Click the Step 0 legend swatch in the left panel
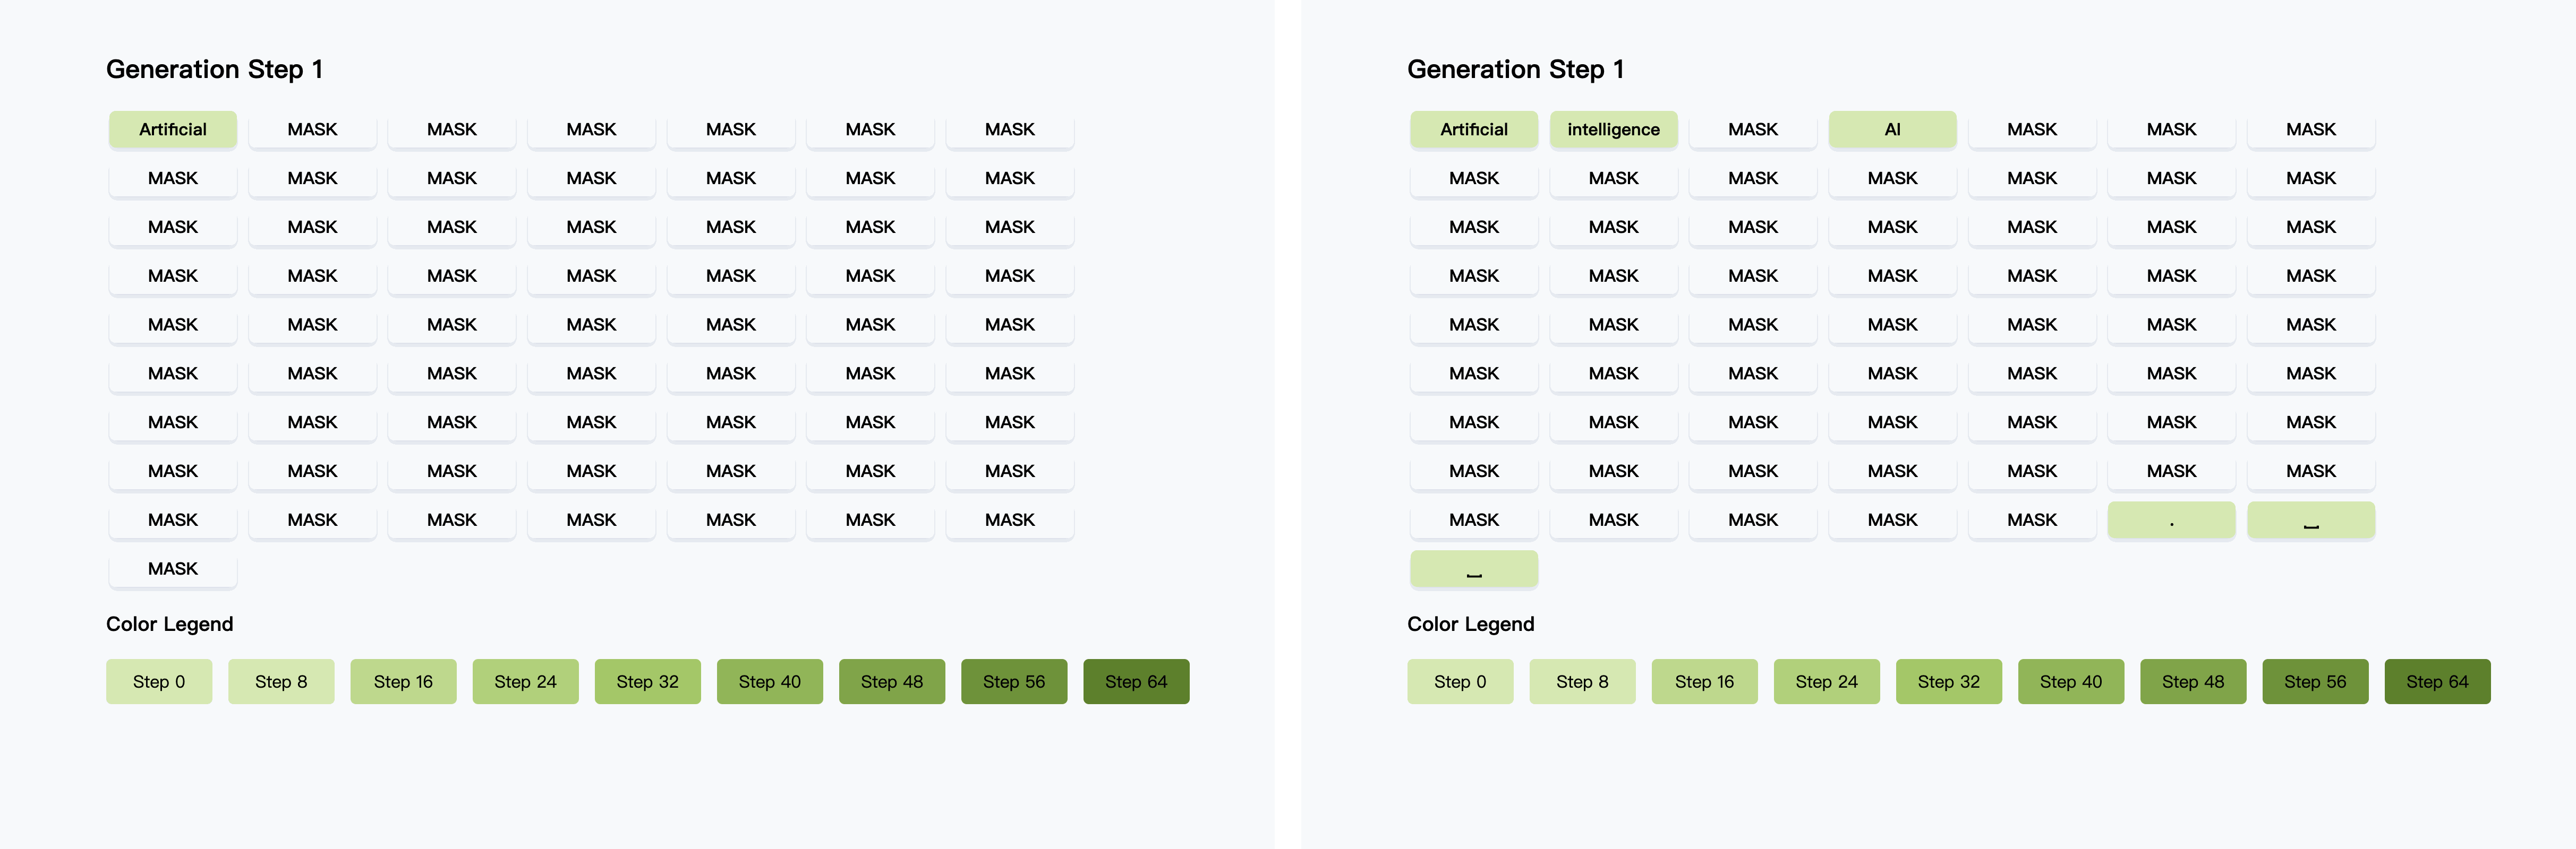 point(159,681)
